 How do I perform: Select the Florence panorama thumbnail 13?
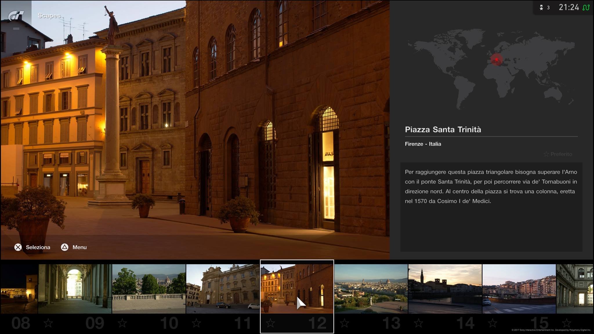(x=371, y=288)
